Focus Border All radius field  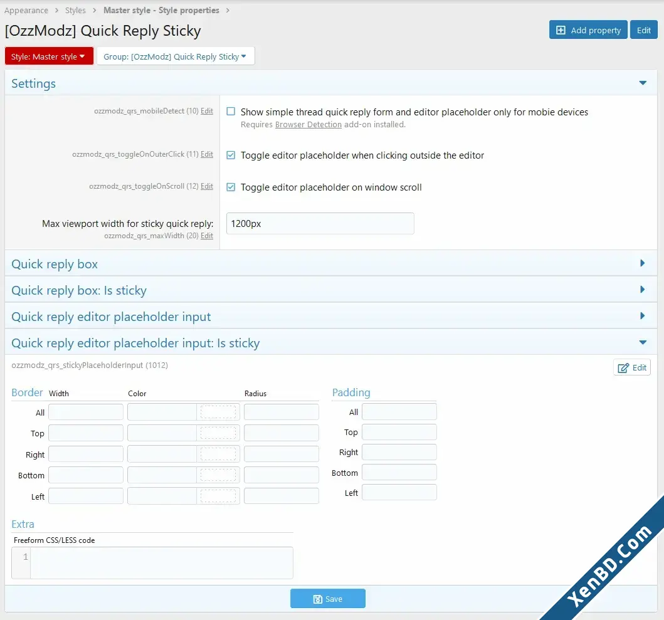pos(282,412)
